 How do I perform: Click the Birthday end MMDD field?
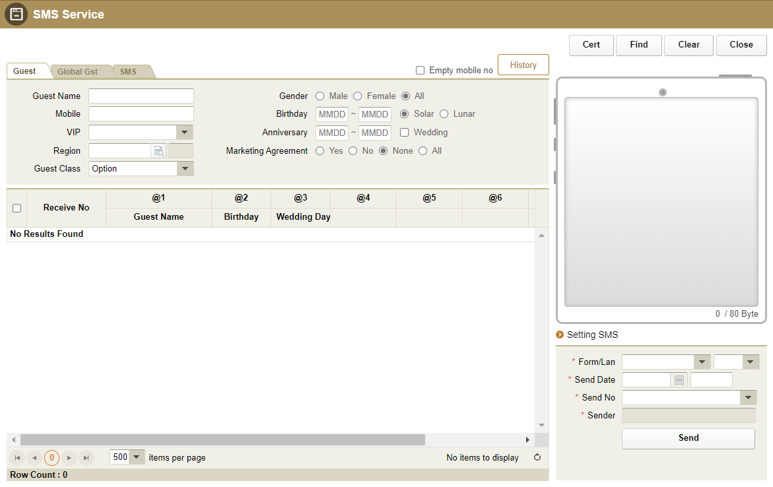click(x=375, y=114)
